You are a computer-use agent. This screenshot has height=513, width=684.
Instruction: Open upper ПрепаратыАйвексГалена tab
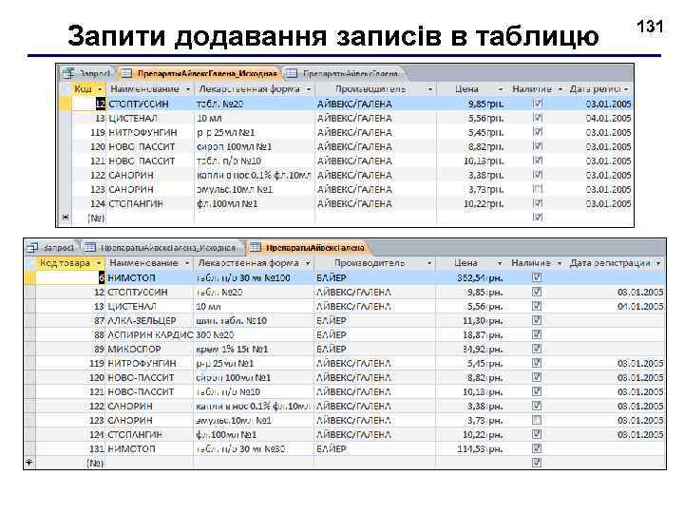[344, 74]
